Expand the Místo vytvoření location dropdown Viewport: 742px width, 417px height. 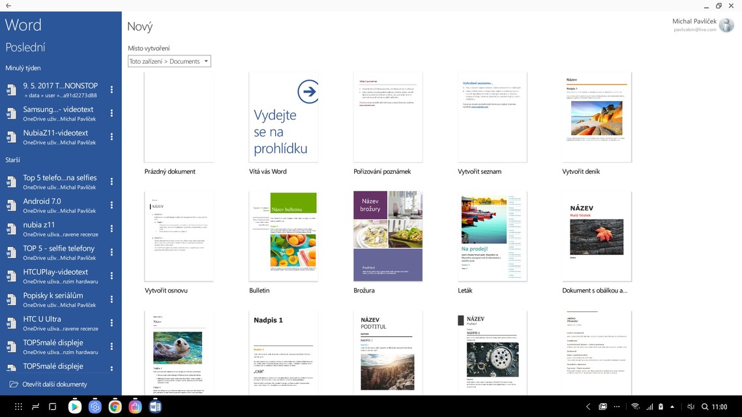pos(170,61)
